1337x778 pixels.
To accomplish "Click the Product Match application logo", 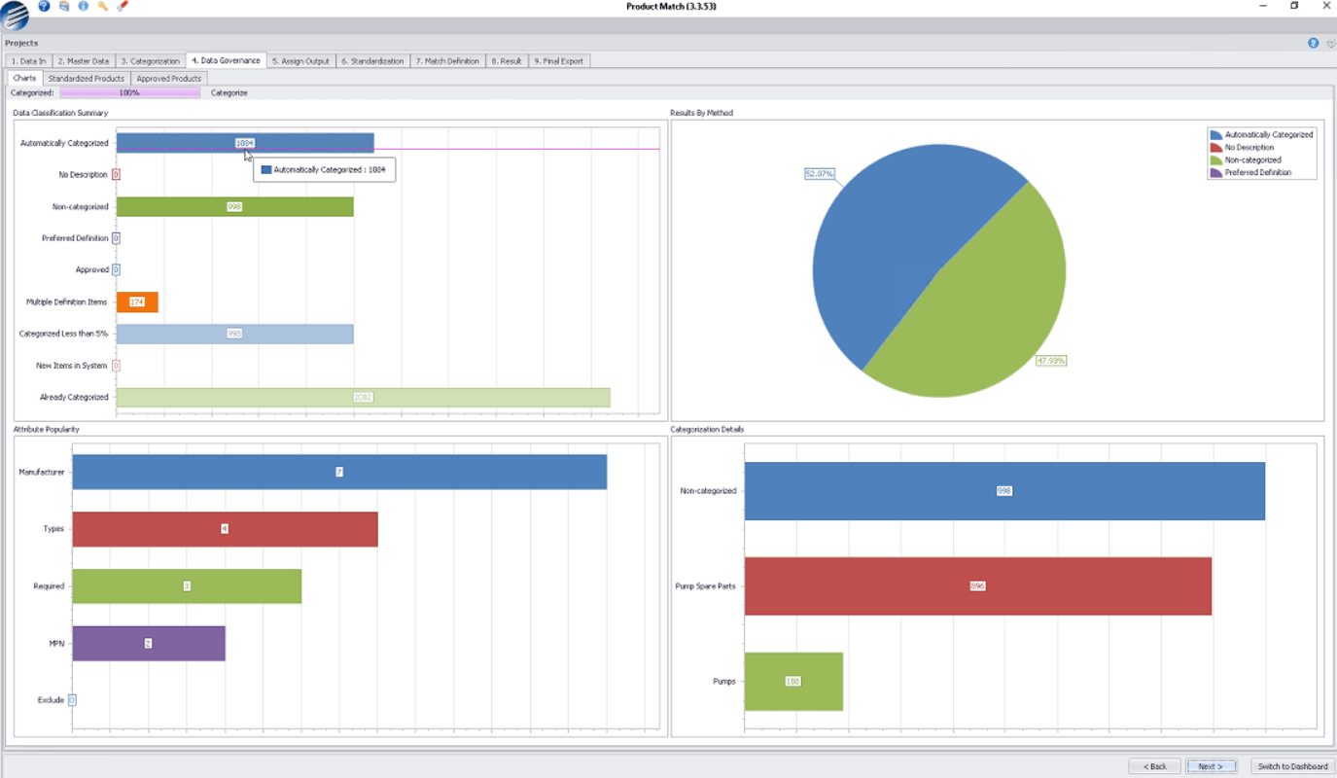I will pos(15,14).
